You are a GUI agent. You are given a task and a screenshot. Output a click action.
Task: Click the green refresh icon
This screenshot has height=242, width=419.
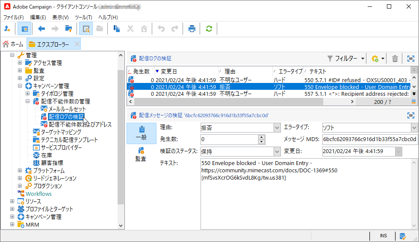tap(209, 29)
